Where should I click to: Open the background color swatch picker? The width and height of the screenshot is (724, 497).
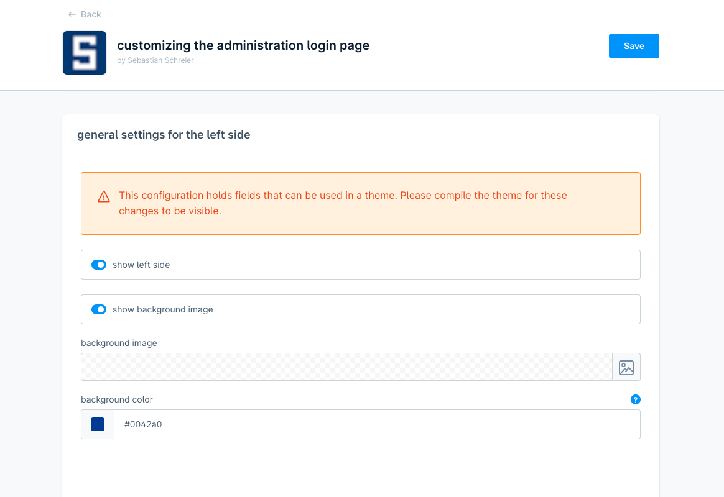pos(97,424)
